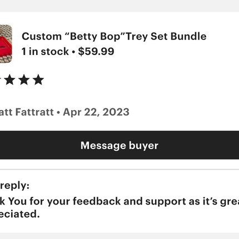Select the first fully visible rating star
Screen dimensions: 239x239
pos(10,80)
